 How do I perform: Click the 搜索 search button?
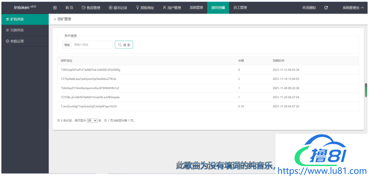pyautogui.click(x=124, y=45)
